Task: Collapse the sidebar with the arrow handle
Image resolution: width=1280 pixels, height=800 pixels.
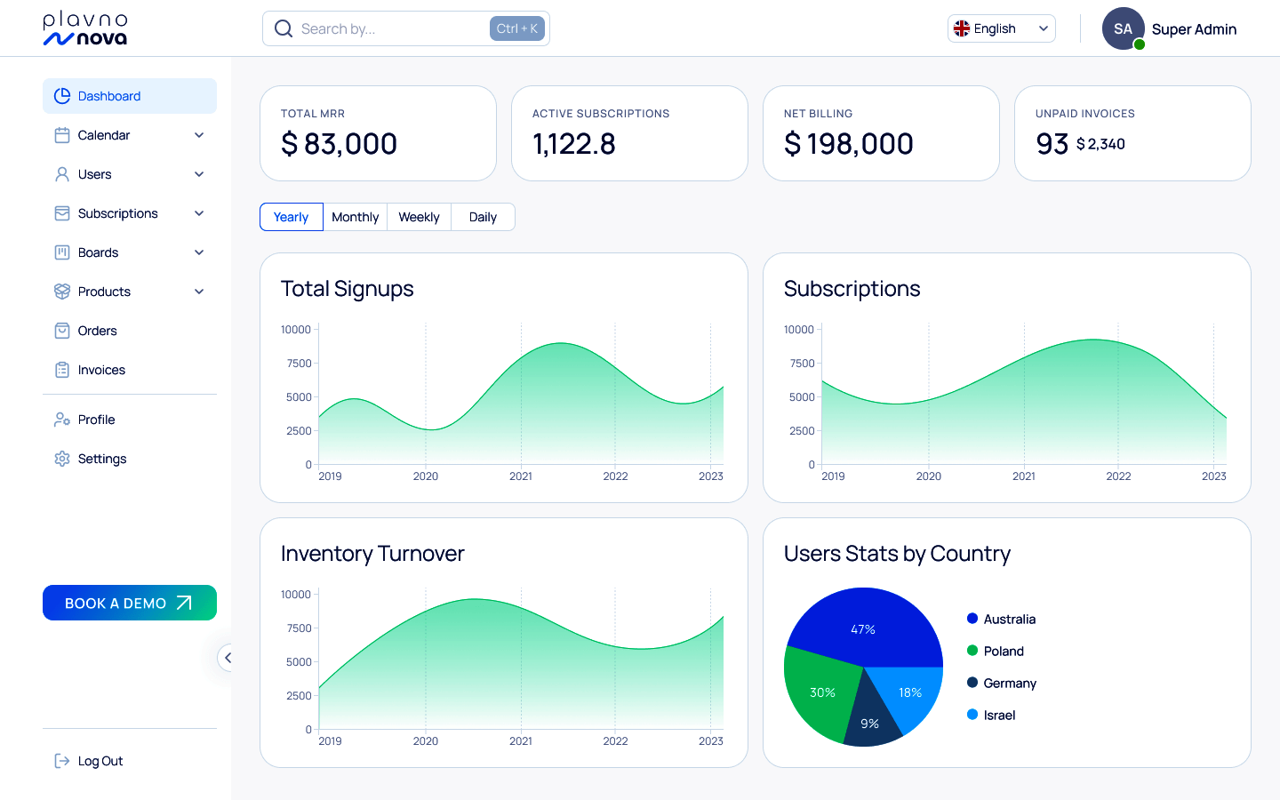Action: (228, 658)
